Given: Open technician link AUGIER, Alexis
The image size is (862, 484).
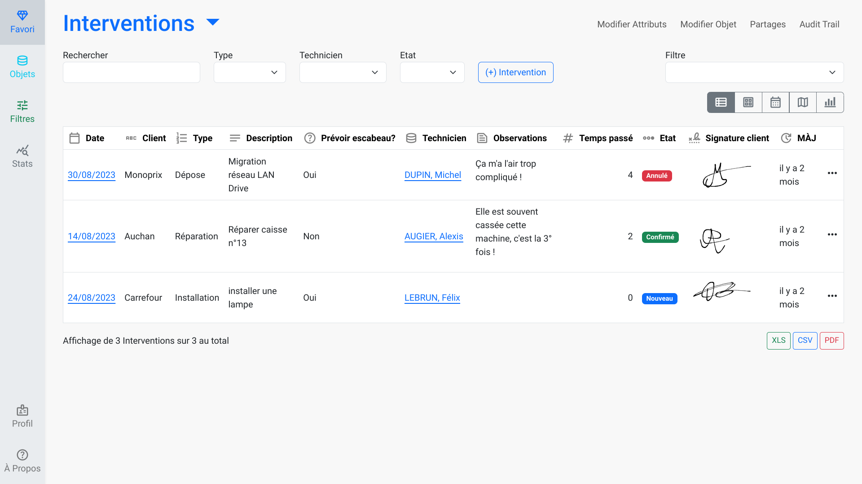Looking at the screenshot, I should coord(433,236).
